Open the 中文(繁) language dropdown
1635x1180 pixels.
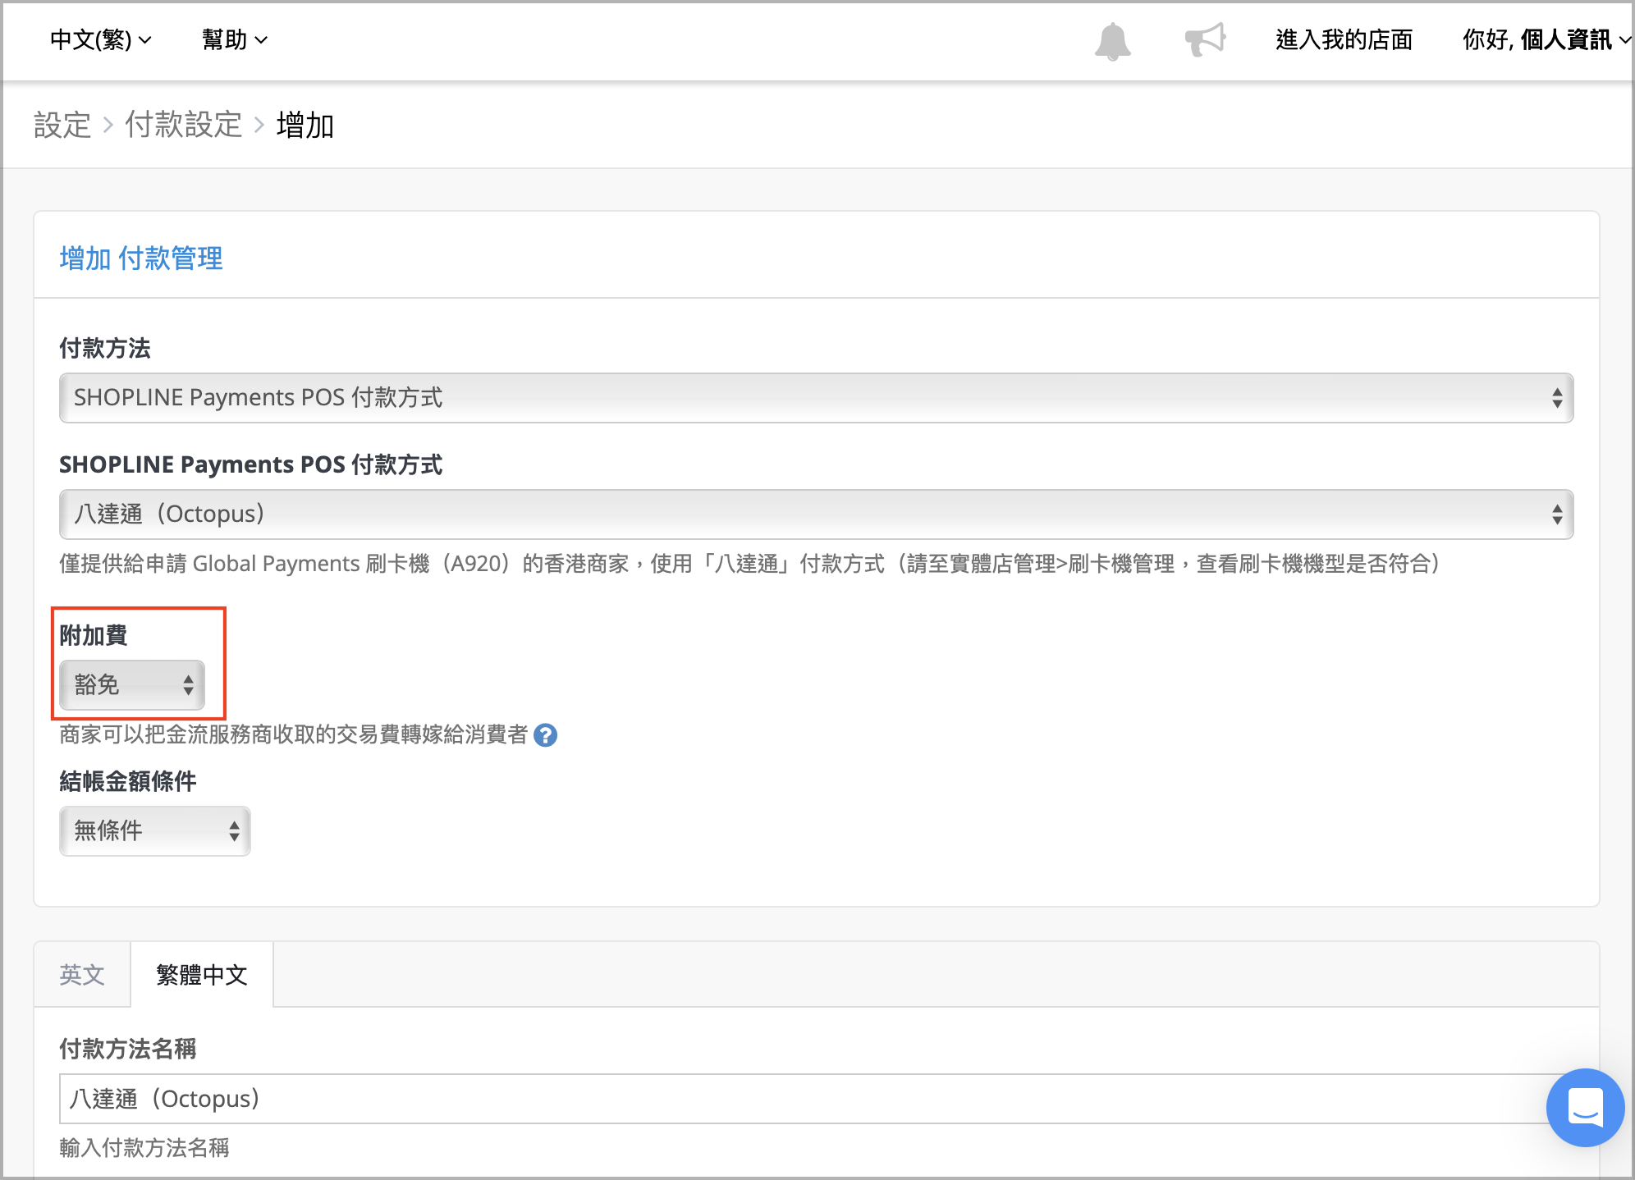(100, 39)
